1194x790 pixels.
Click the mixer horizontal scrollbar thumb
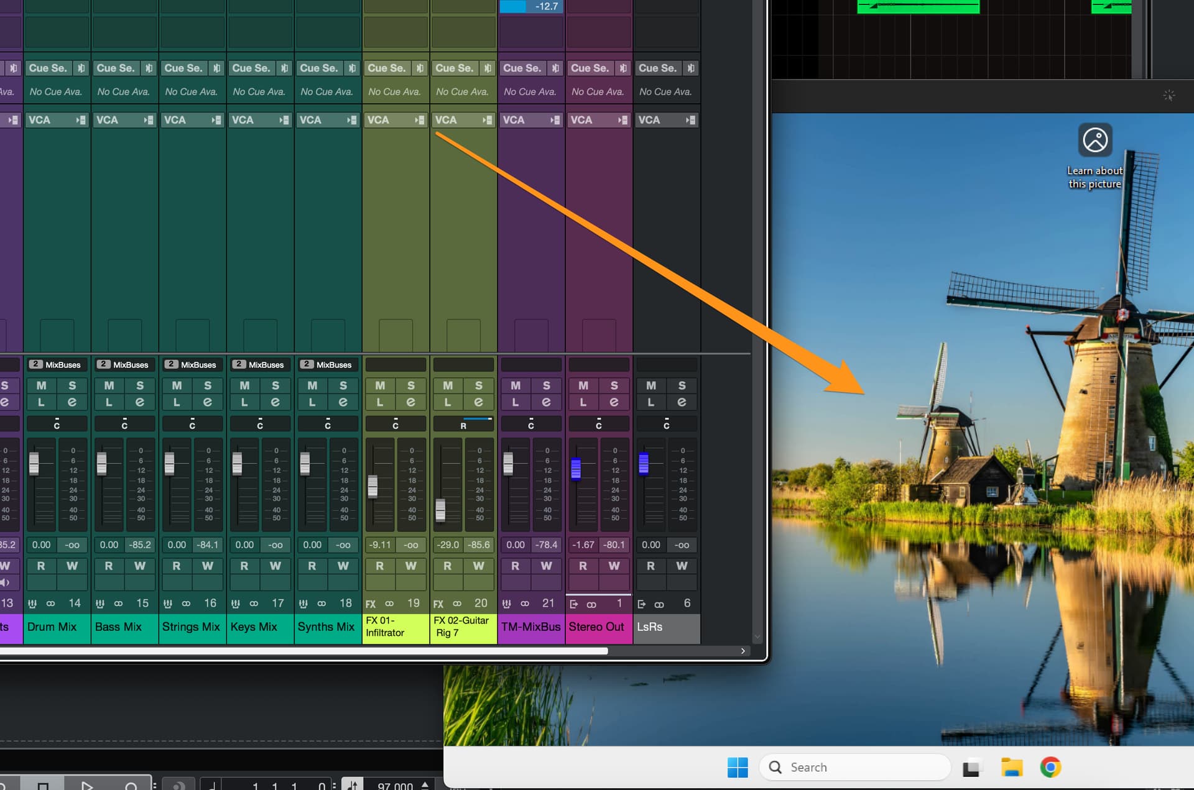click(303, 651)
